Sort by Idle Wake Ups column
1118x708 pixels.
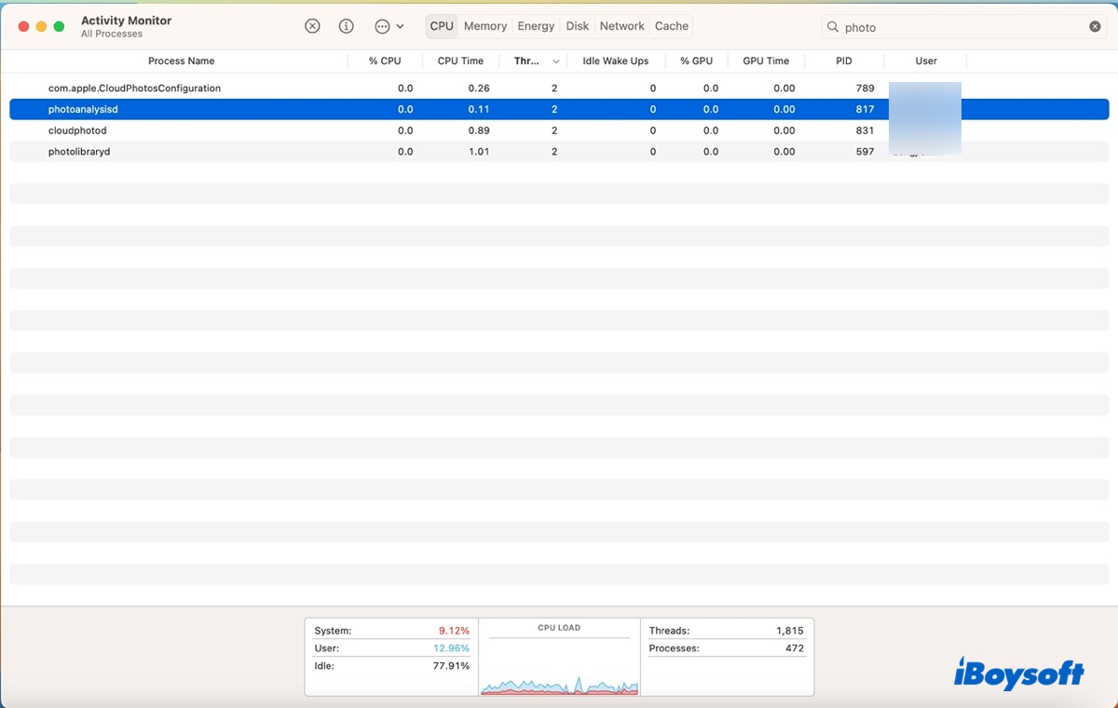(616, 61)
